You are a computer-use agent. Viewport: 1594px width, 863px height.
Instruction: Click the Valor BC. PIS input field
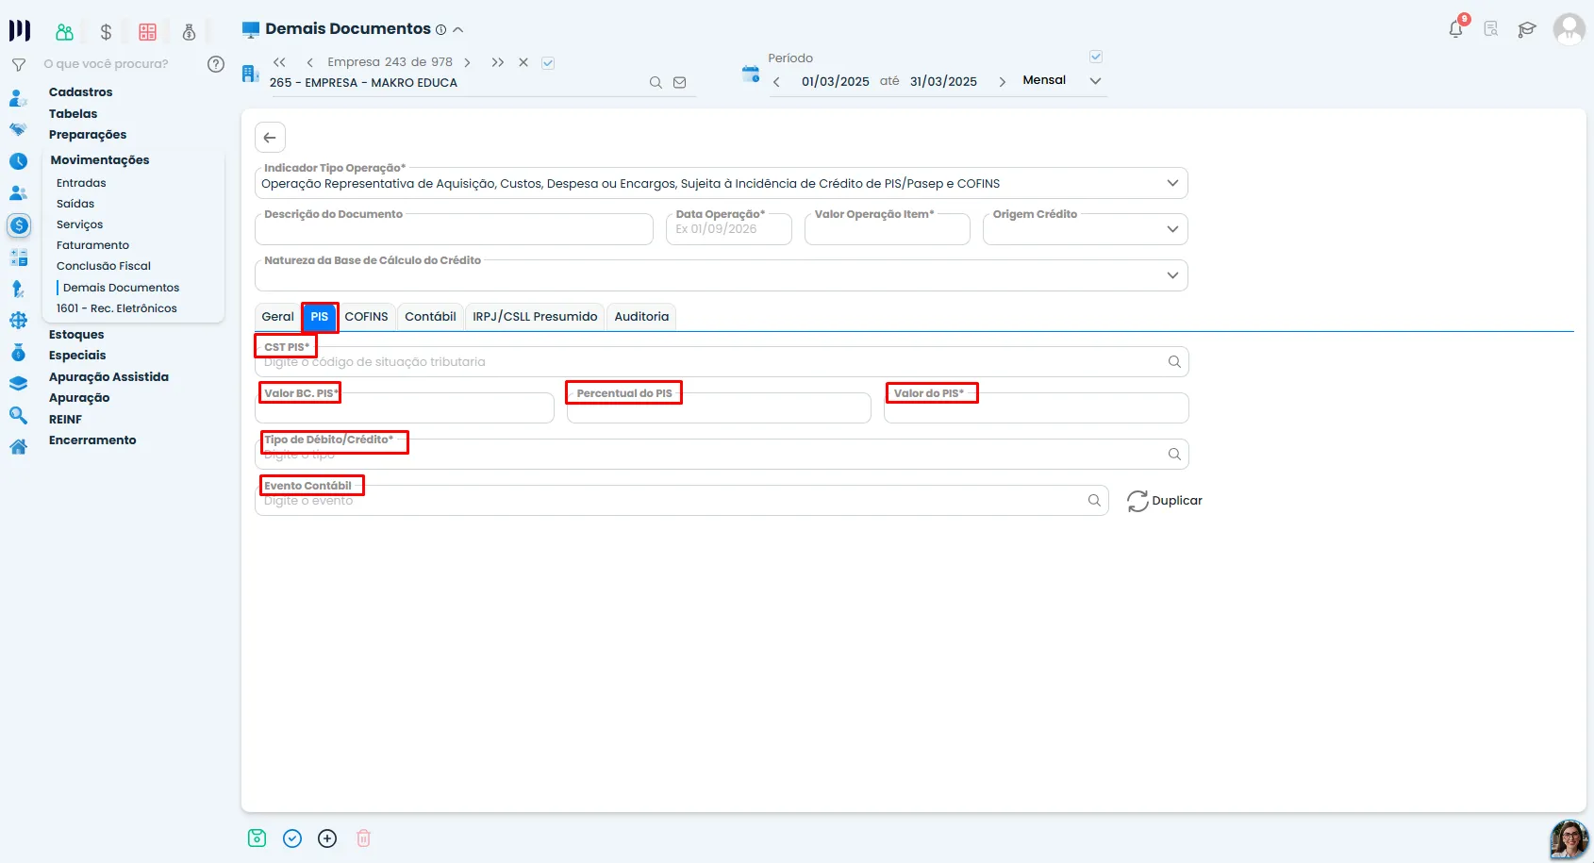coord(405,408)
